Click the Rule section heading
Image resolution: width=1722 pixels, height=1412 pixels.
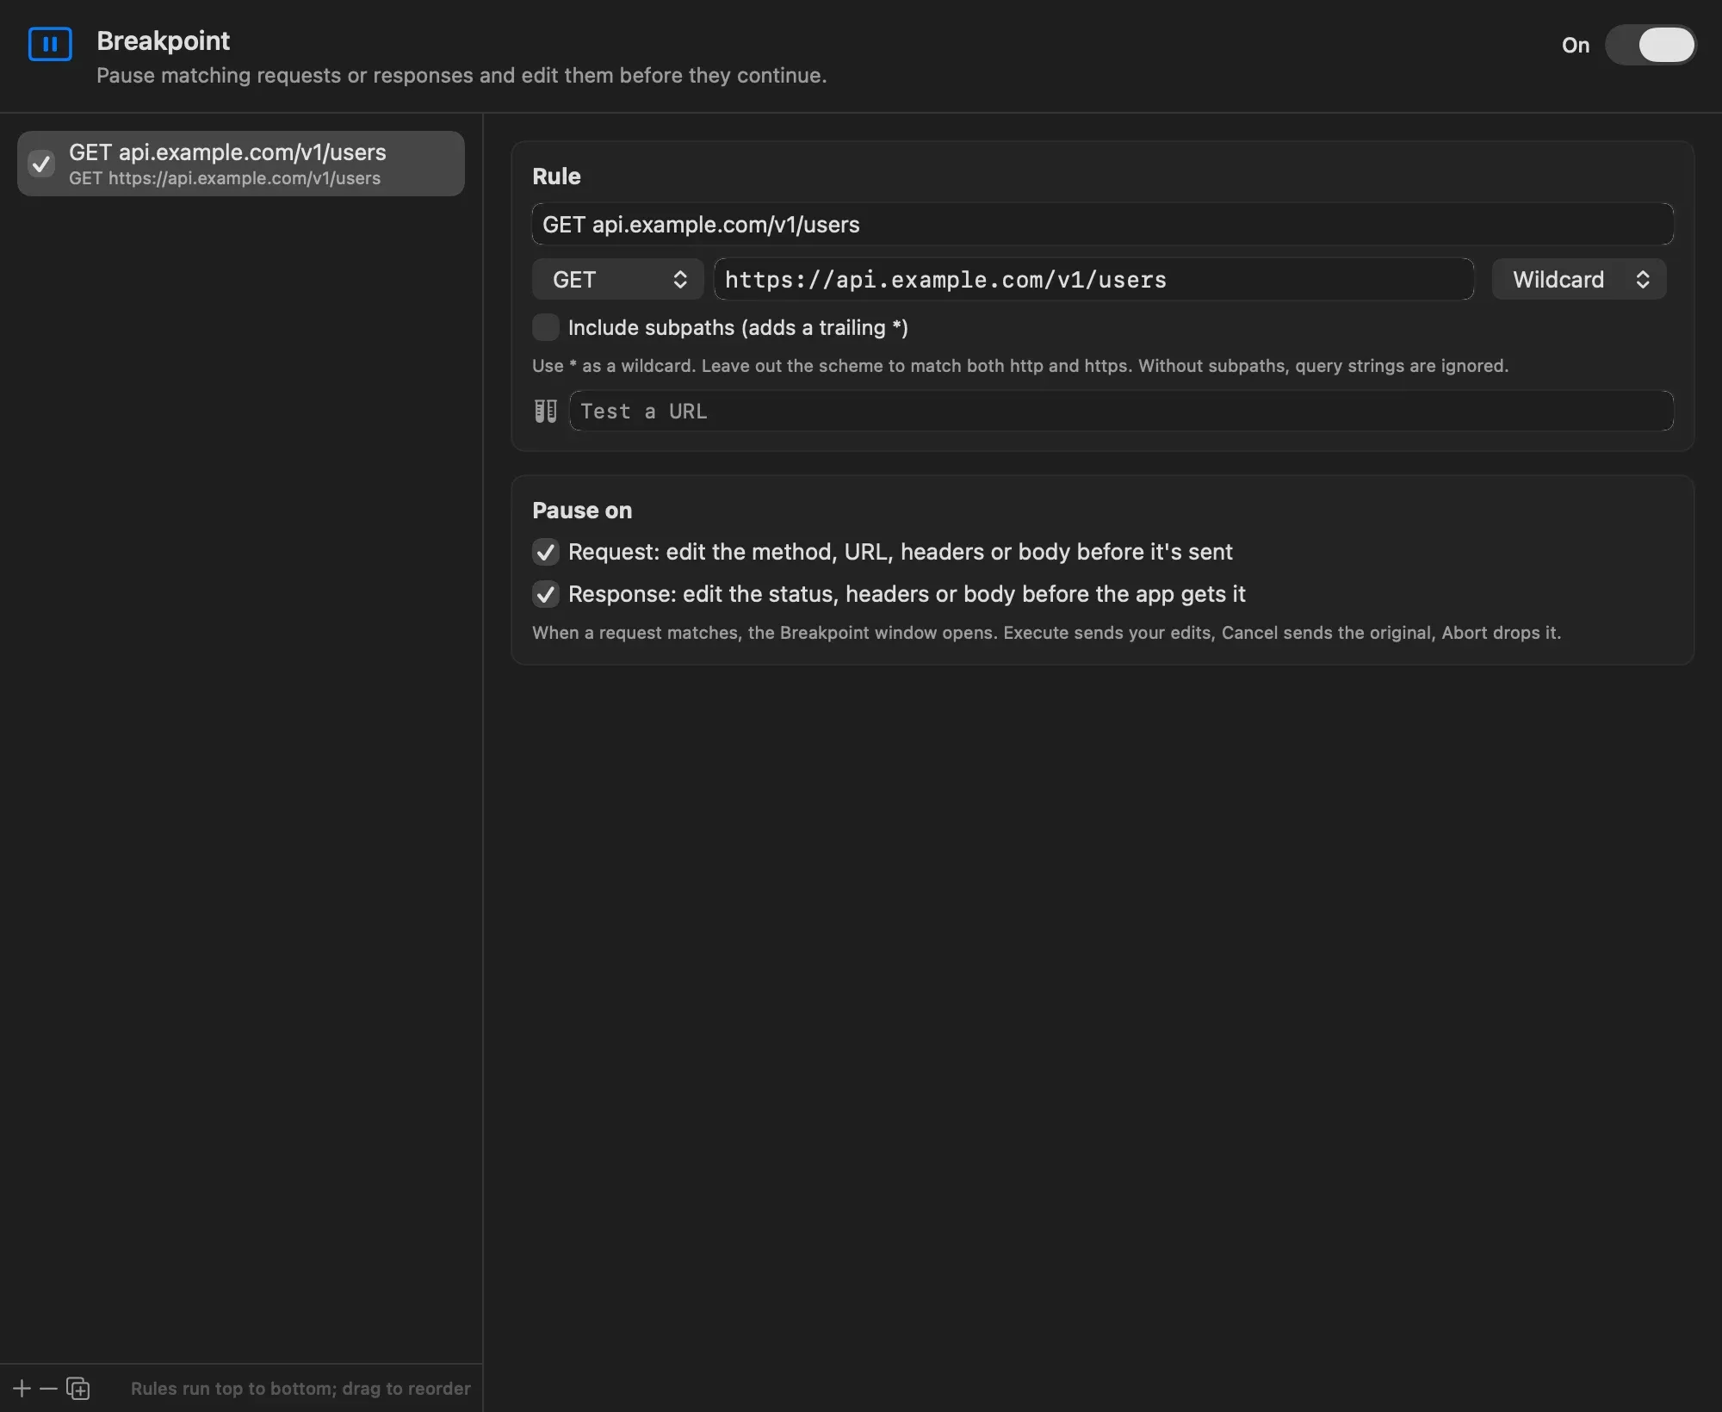pyautogui.click(x=556, y=176)
